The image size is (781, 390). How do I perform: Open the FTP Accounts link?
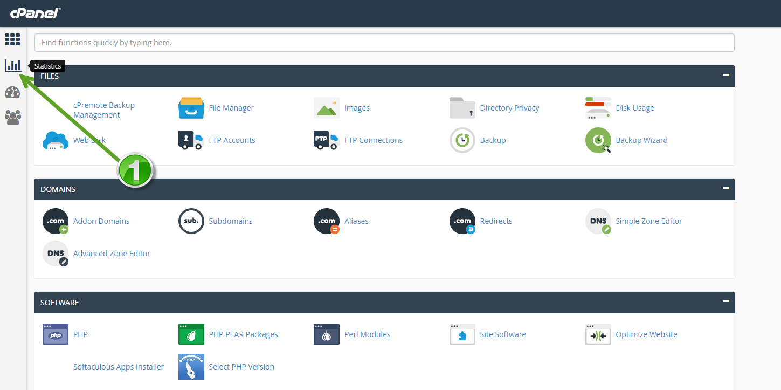pyautogui.click(x=232, y=140)
